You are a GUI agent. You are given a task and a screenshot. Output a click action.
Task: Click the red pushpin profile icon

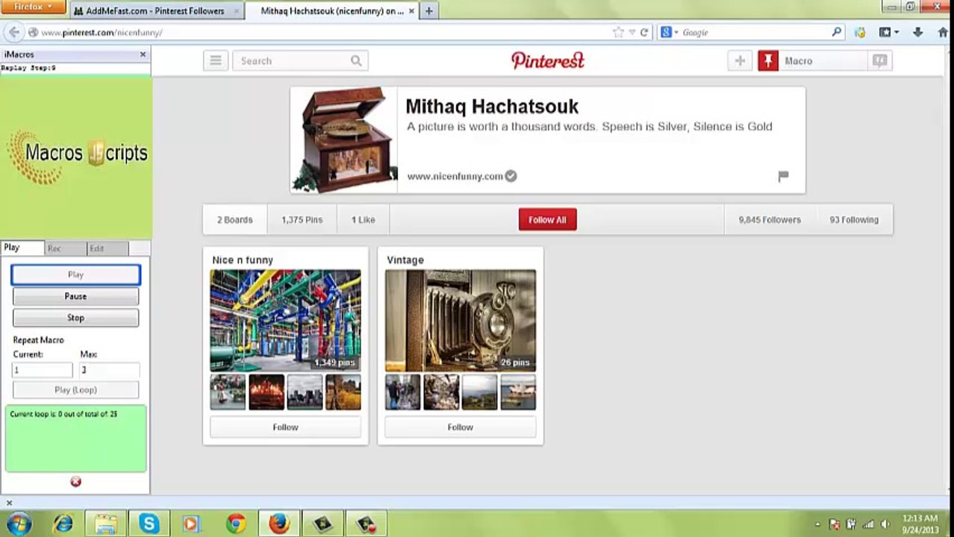(x=768, y=61)
